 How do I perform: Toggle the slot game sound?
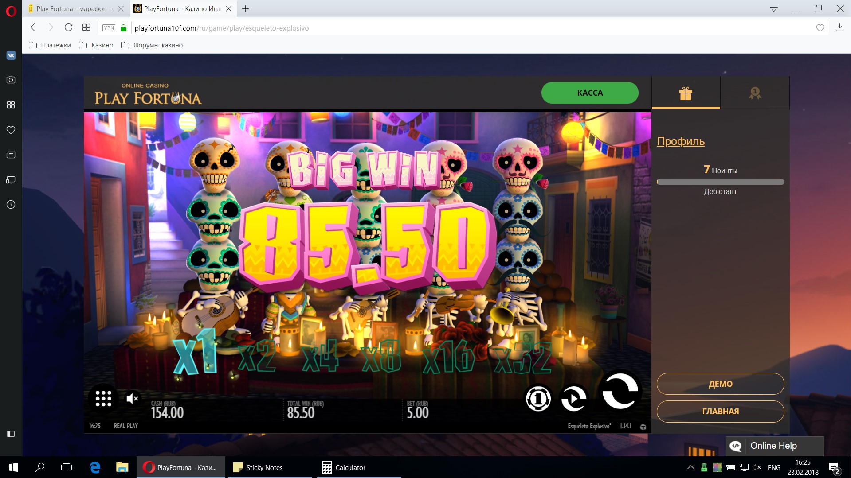(132, 398)
